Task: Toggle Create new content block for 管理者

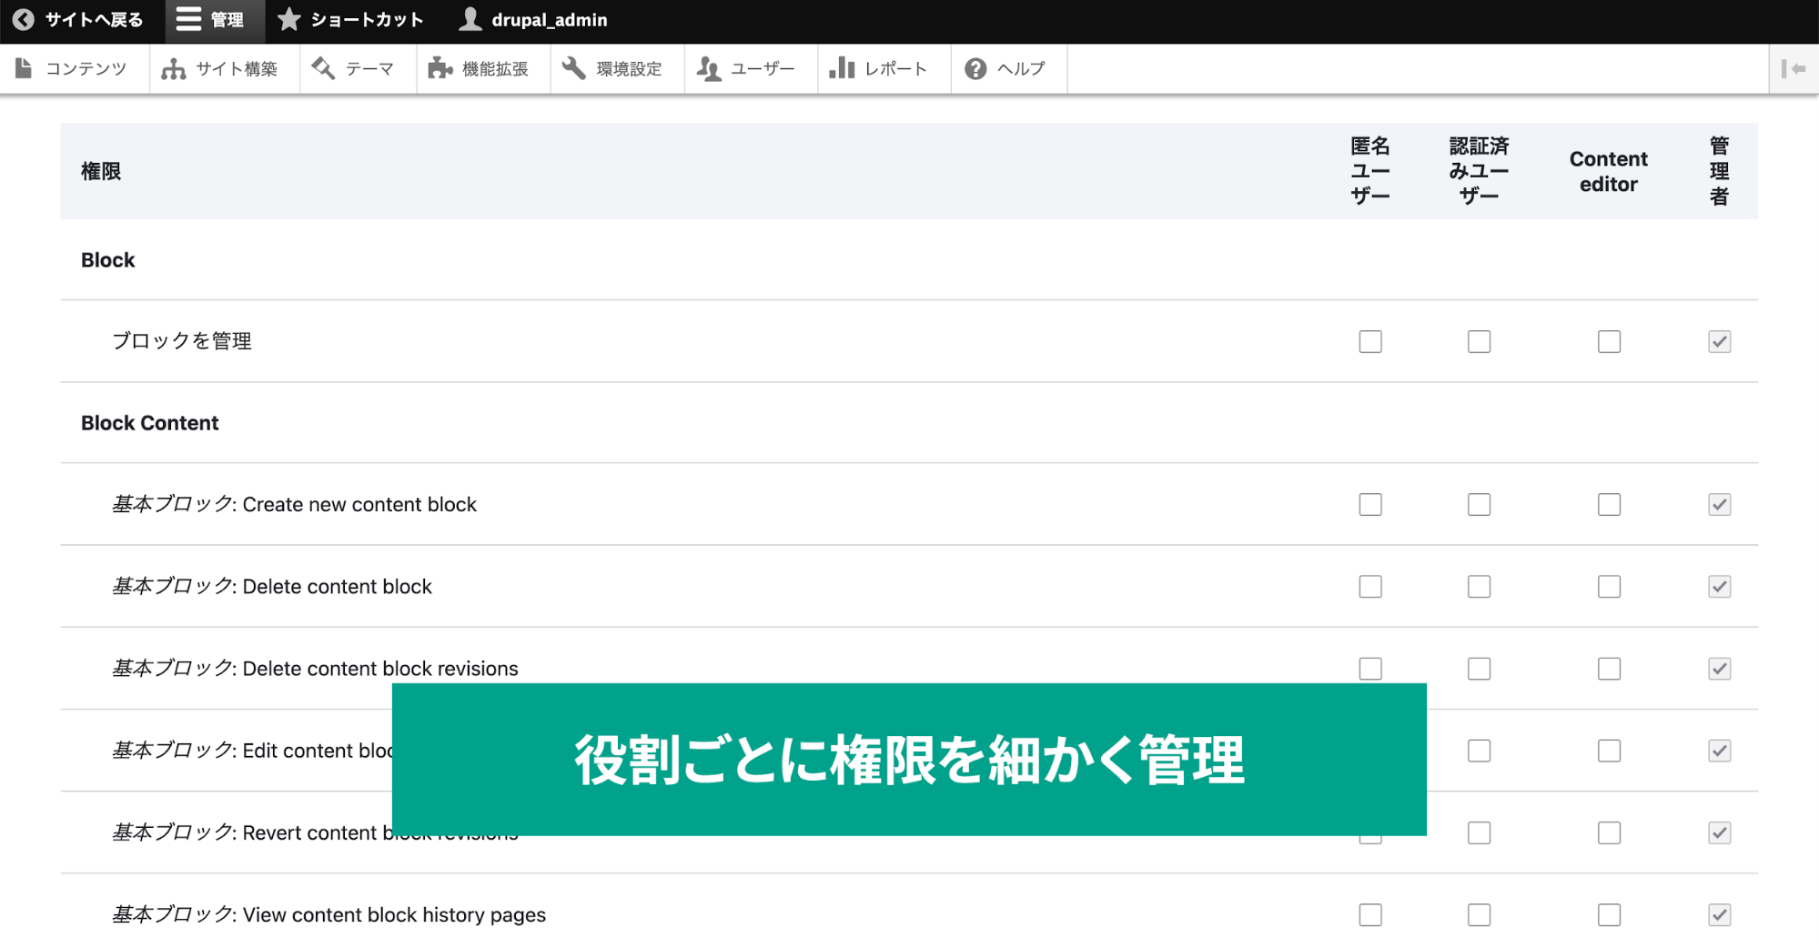Action: 1719,504
